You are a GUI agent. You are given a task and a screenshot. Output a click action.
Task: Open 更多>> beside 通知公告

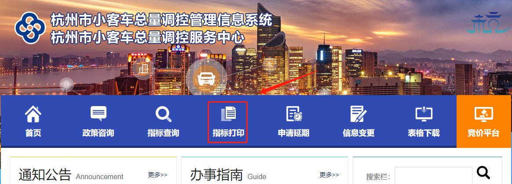pos(157,175)
